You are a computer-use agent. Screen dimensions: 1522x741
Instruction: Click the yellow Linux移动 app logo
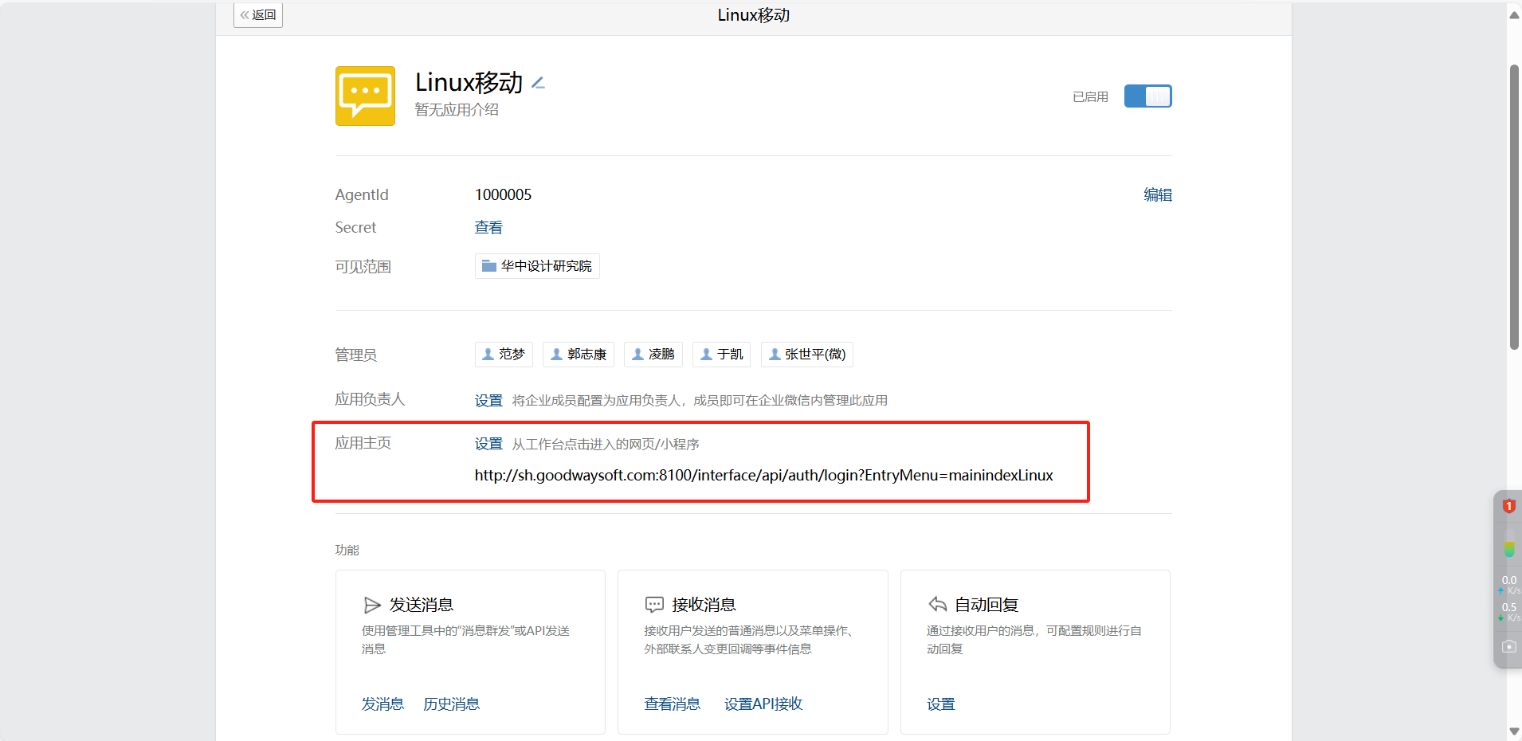tap(365, 96)
